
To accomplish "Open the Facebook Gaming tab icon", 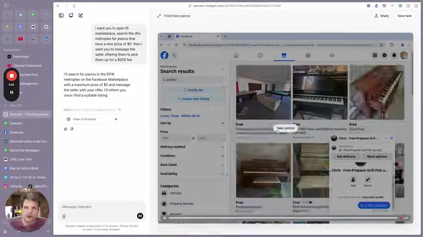I will coord(332,55).
